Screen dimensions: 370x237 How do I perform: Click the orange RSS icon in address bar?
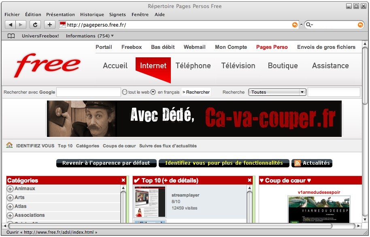pyautogui.click(x=295, y=25)
